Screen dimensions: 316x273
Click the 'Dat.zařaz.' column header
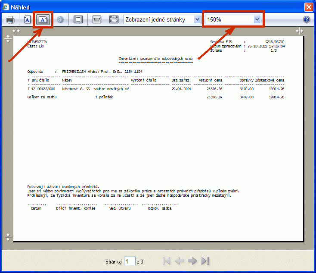click(181, 80)
